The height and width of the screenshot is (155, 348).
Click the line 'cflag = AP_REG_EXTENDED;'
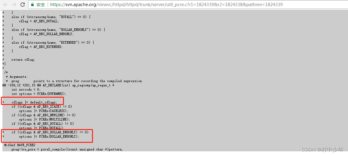tap(41, 47)
